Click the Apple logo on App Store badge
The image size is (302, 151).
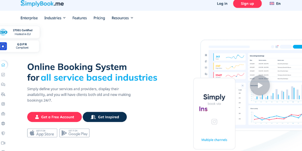pyautogui.click(x=32, y=133)
